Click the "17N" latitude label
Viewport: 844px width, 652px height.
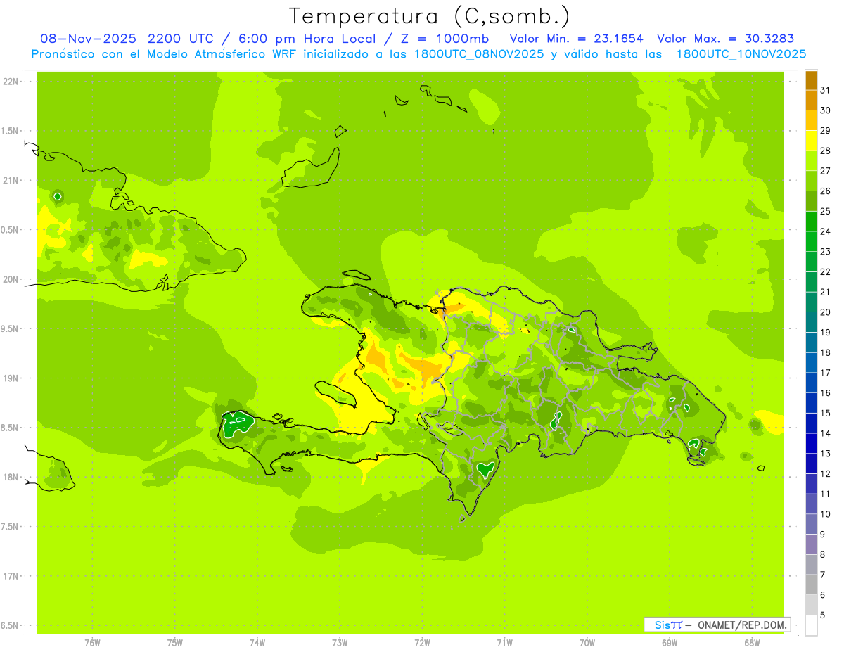tap(12, 576)
